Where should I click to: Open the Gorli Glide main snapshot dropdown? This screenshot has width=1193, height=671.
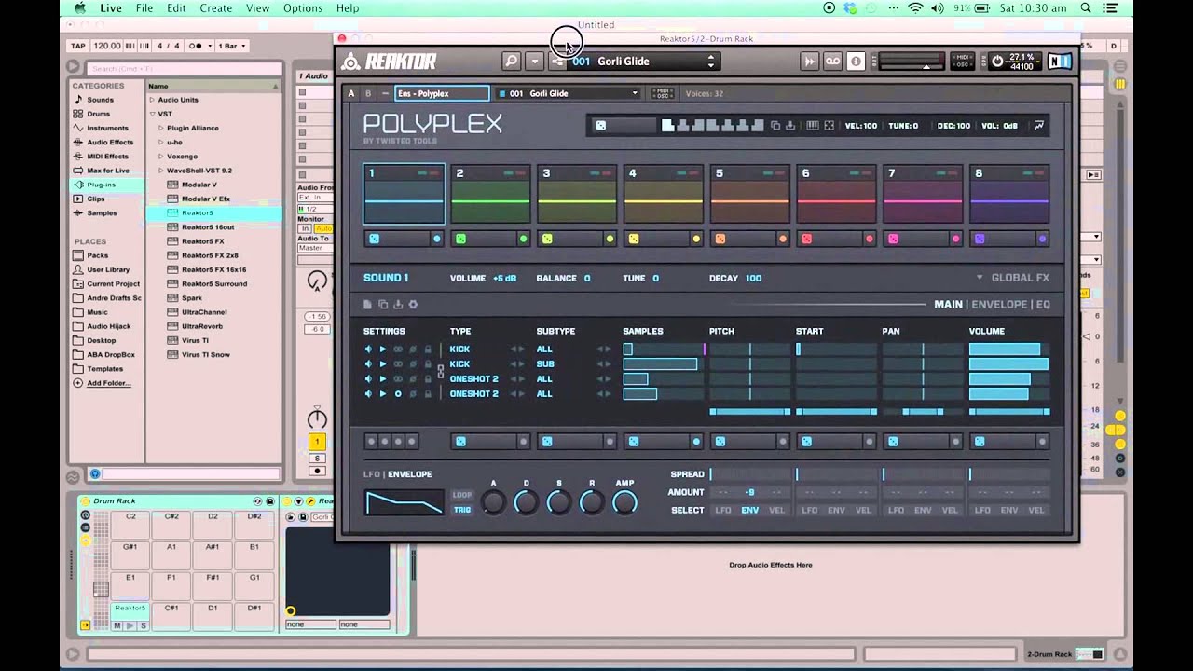[x=643, y=62]
